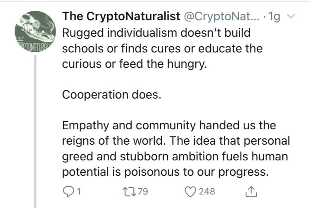Click the reply speech bubble icon
Screen dimensions: 309x208
[68, 192]
